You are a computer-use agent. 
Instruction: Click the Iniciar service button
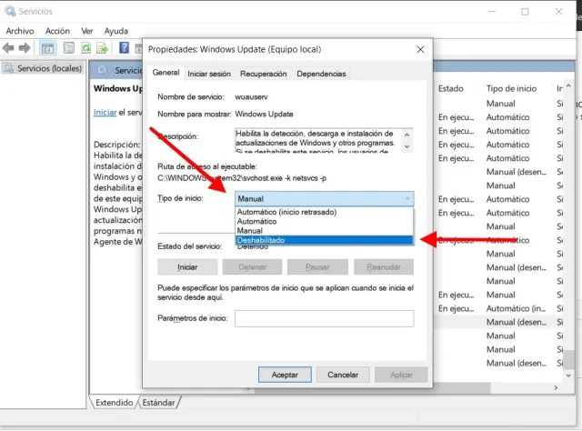pyautogui.click(x=187, y=267)
